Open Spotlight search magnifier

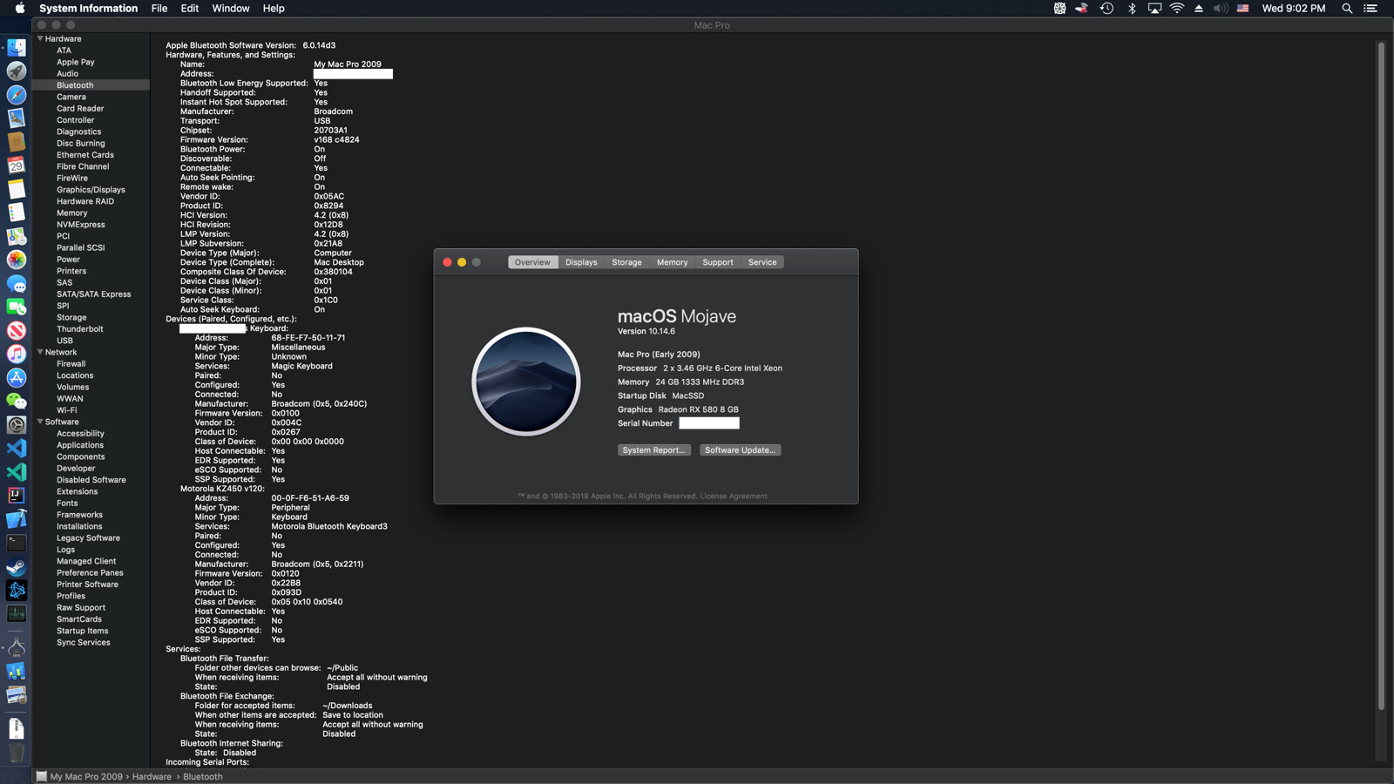1347,9
